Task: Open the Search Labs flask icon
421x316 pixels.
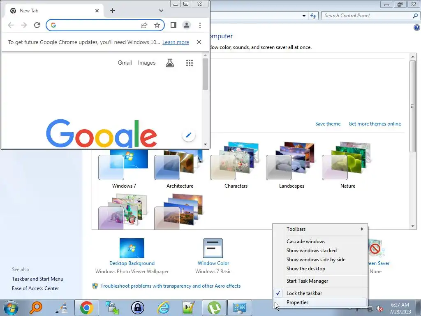Action: click(x=170, y=63)
